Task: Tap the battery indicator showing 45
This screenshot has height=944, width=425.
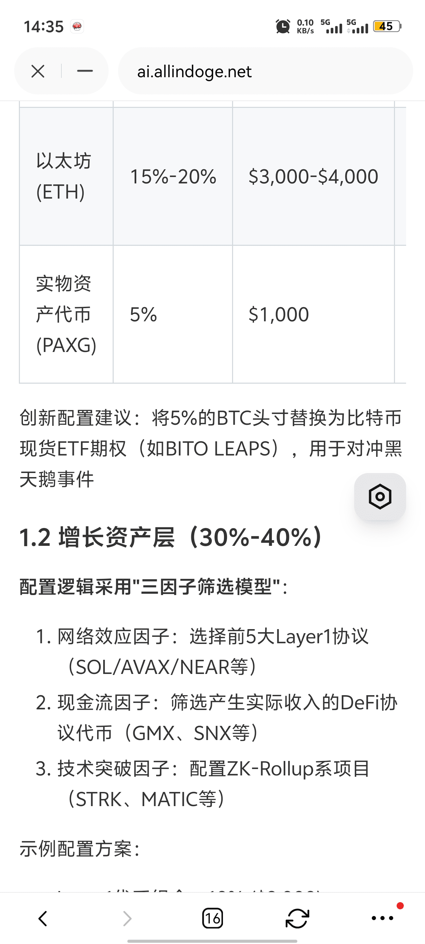Action: 387,26
